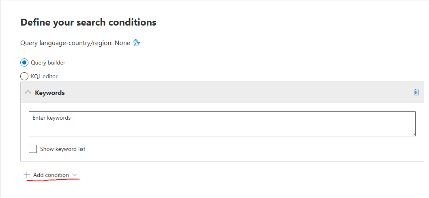Screen dimensions: 429x198
Task: Click the Keywords section title
Action: pos(50,93)
